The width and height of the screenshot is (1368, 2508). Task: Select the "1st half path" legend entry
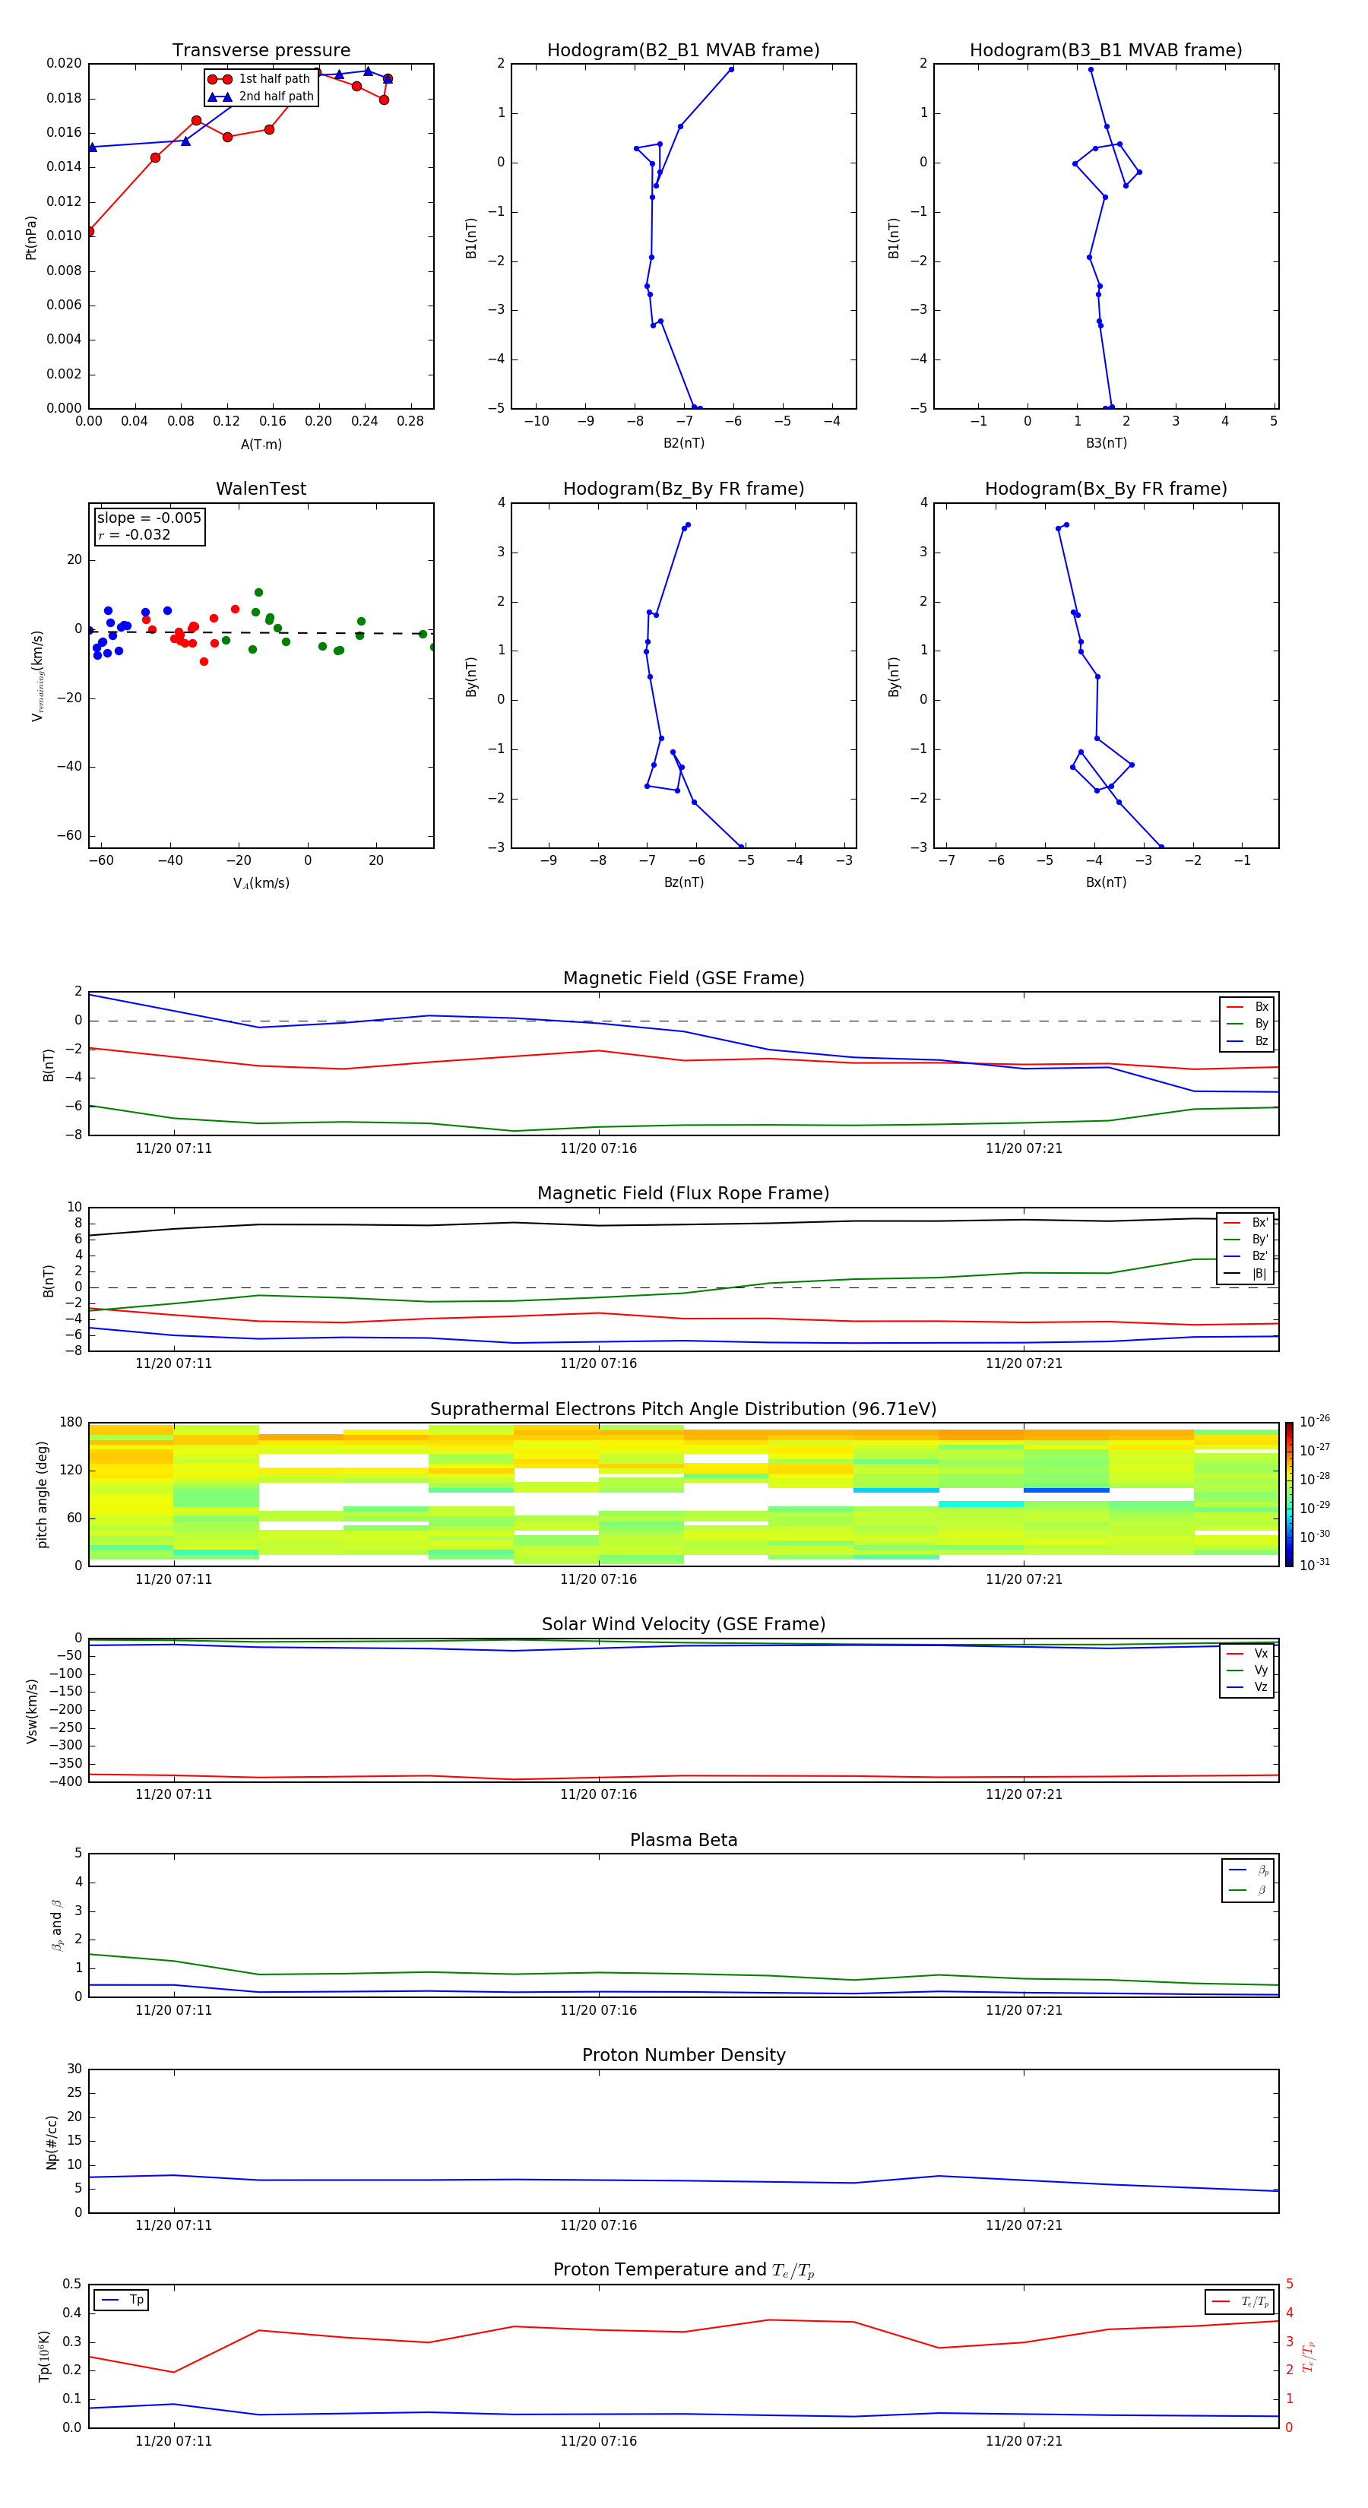pos(259,79)
